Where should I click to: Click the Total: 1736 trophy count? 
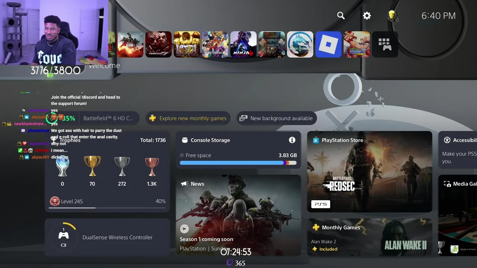(x=153, y=140)
